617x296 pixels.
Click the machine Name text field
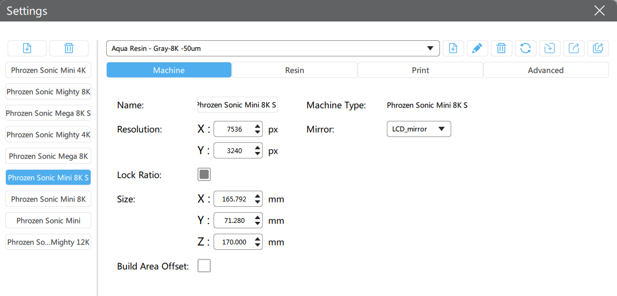[x=237, y=105]
